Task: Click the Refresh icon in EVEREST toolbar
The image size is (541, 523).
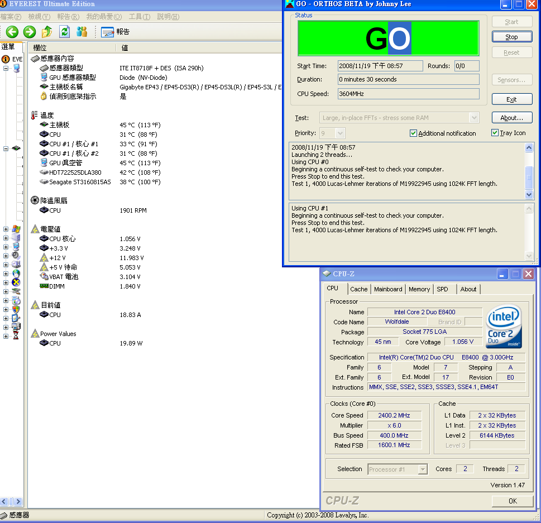Action: [64, 32]
